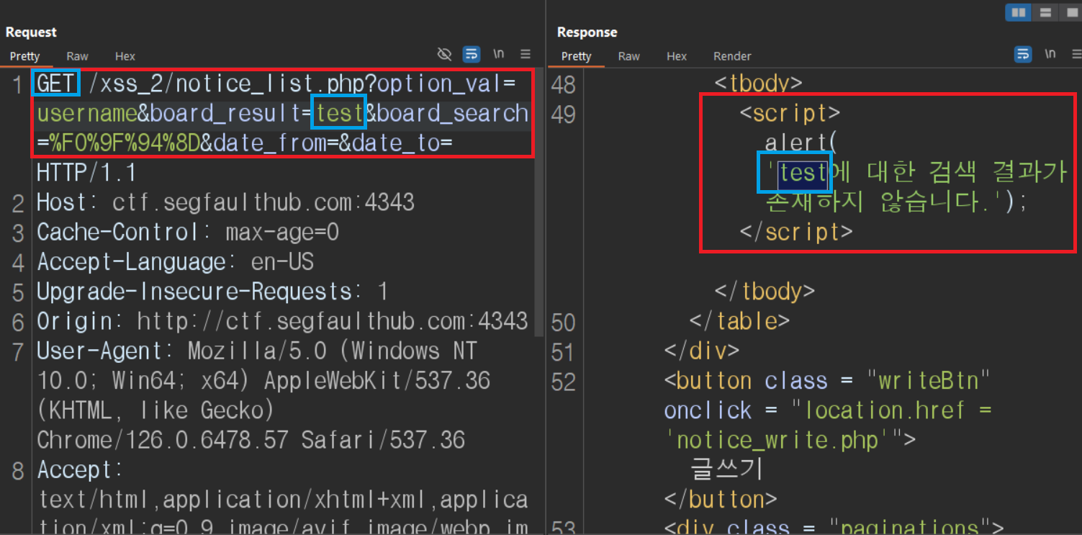The width and height of the screenshot is (1082, 535).
Task: Open Response panel hamburger options menu
Action: [x=1076, y=54]
